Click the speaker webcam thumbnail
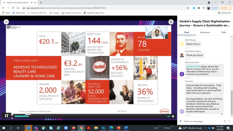 157,33
